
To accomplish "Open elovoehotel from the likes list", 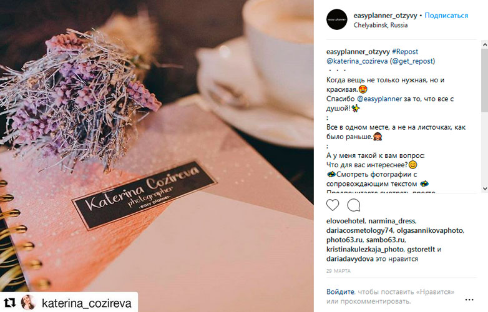I will pos(345,221).
